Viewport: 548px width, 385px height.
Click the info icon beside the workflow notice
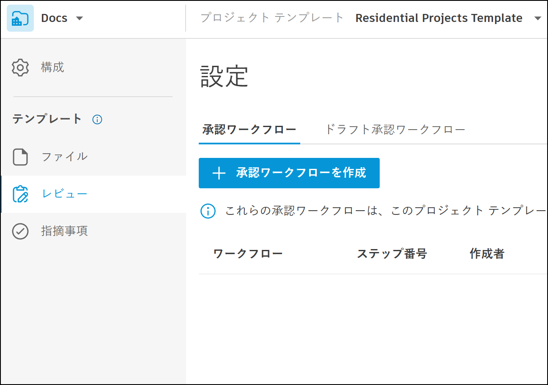point(208,211)
